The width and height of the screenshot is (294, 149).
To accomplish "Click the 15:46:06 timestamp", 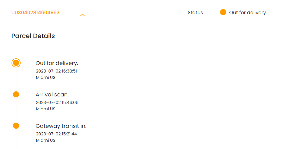I will coord(57,102).
